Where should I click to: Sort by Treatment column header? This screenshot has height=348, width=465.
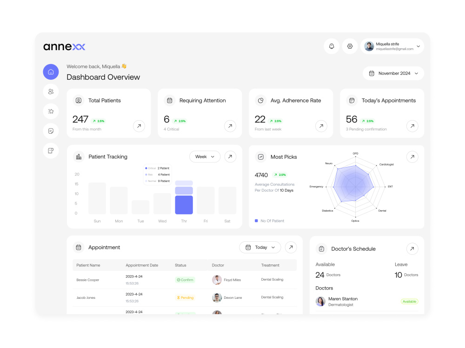click(x=270, y=265)
